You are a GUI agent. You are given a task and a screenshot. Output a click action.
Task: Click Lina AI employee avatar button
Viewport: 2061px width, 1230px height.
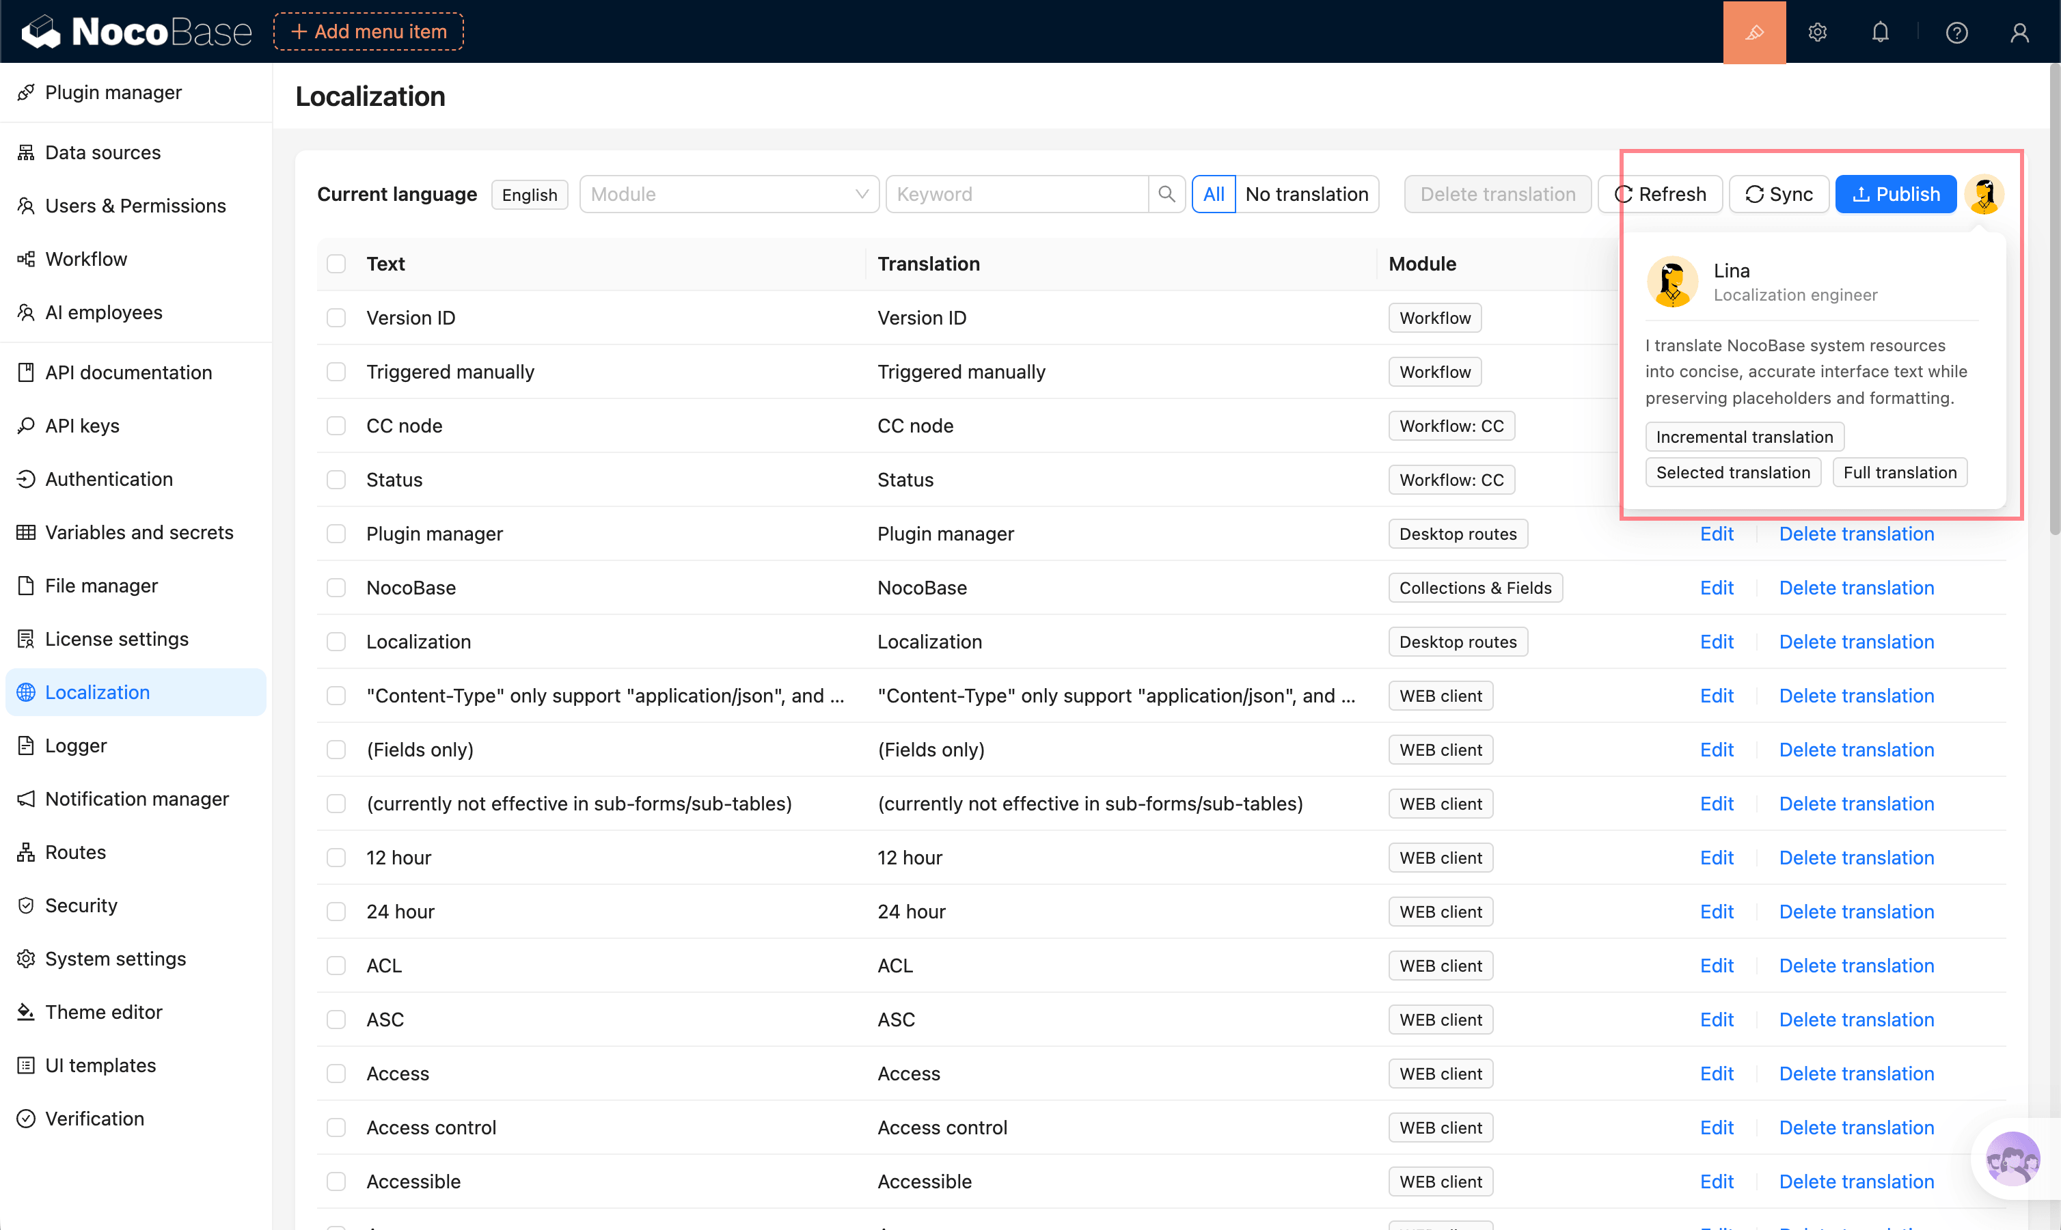pyautogui.click(x=1984, y=194)
